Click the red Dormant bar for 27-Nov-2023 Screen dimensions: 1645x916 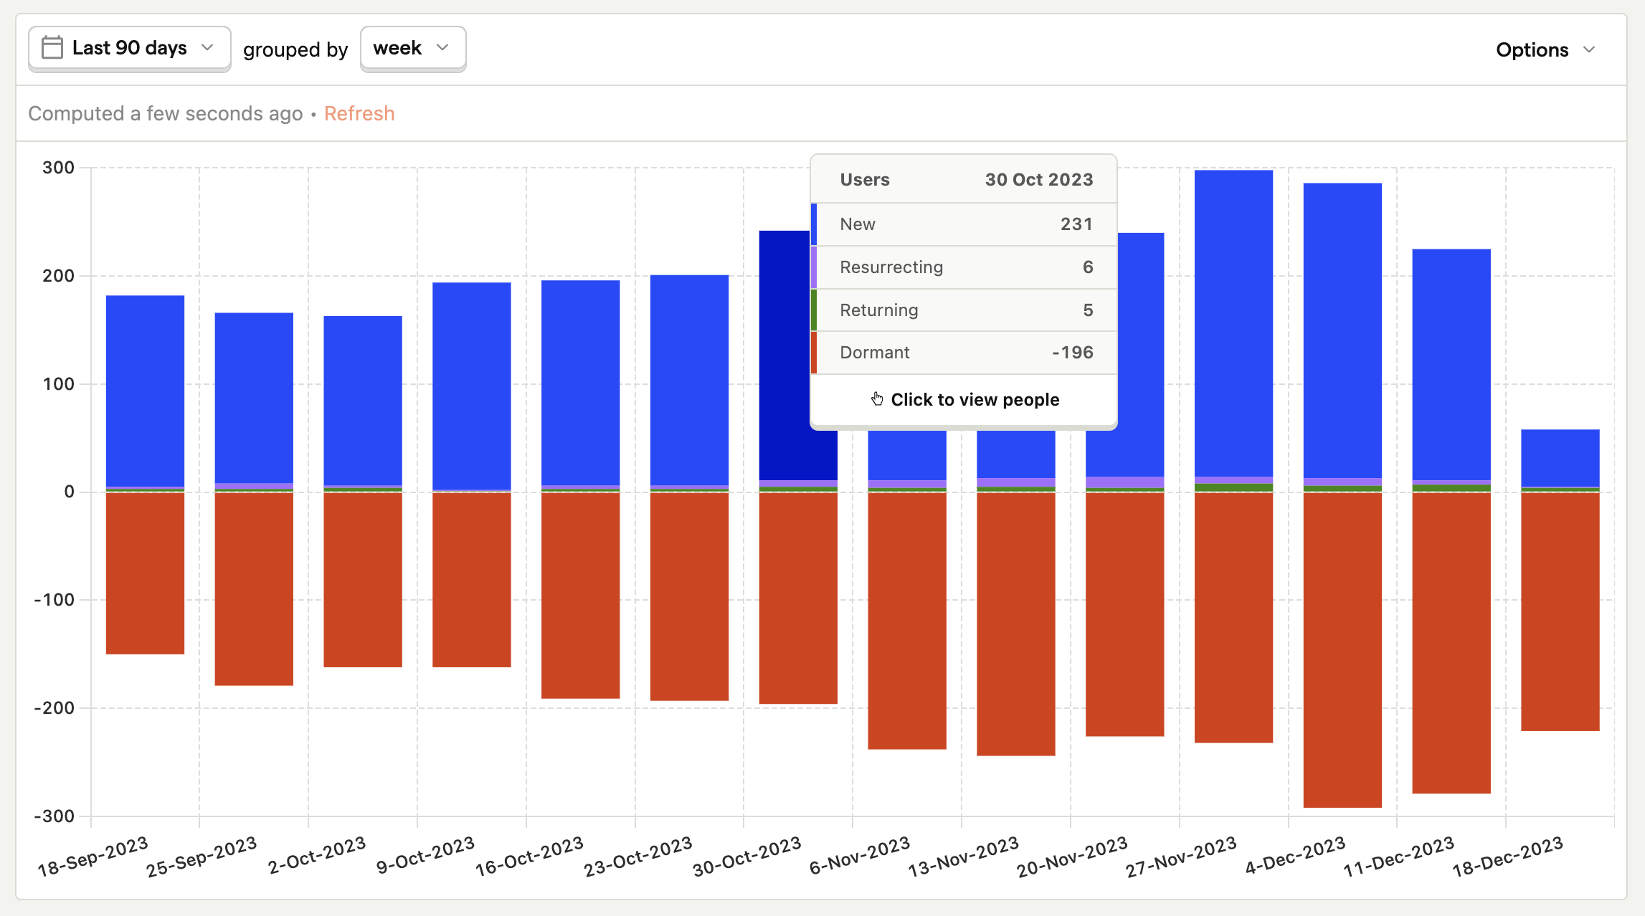pos(1234,617)
